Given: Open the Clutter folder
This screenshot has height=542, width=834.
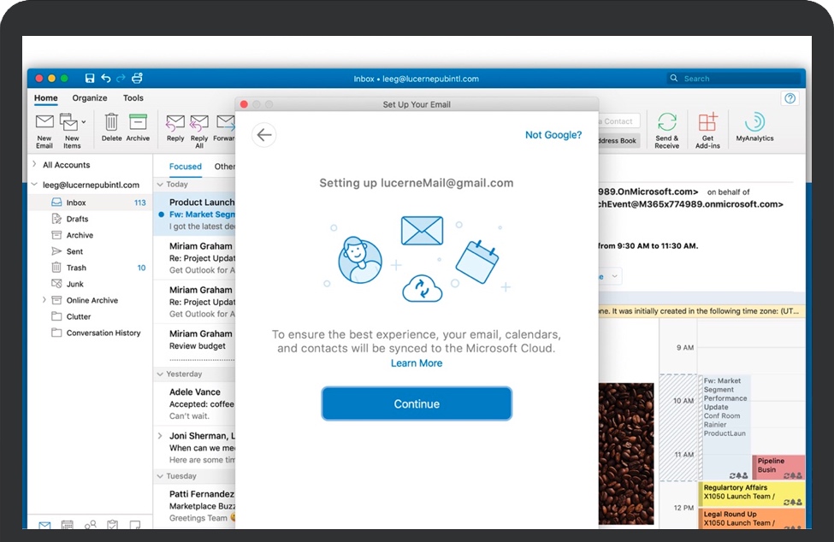Looking at the screenshot, I should coord(89,316).
